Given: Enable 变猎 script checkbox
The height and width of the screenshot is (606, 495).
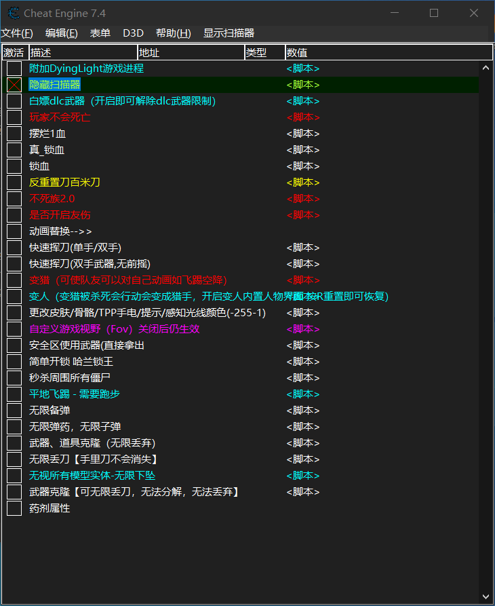Looking at the screenshot, I should [x=14, y=280].
